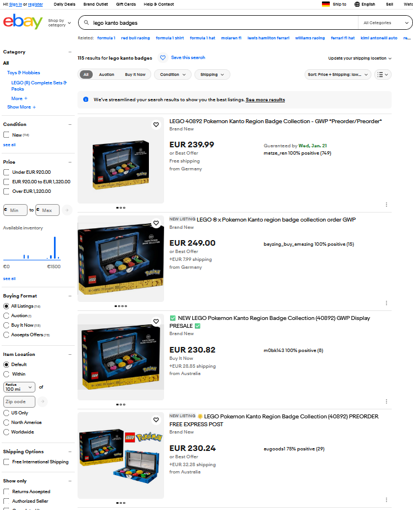The height and width of the screenshot is (510, 413).
Task: Submit the zip code arrow button
Action: pos(42,401)
